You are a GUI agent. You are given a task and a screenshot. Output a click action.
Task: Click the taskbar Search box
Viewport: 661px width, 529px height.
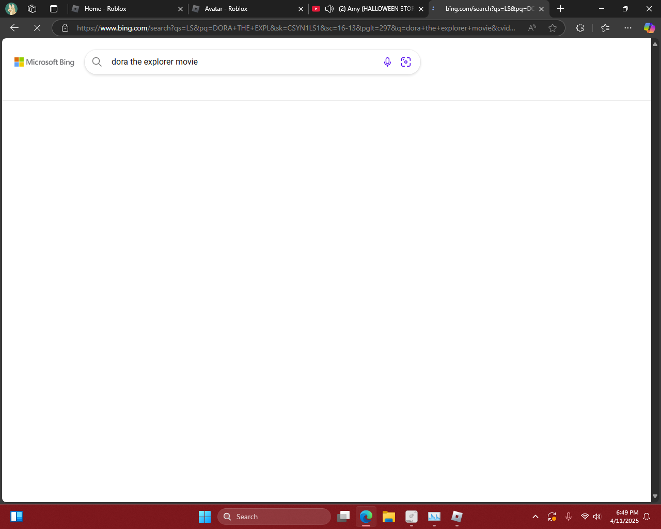click(x=274, y=517)
